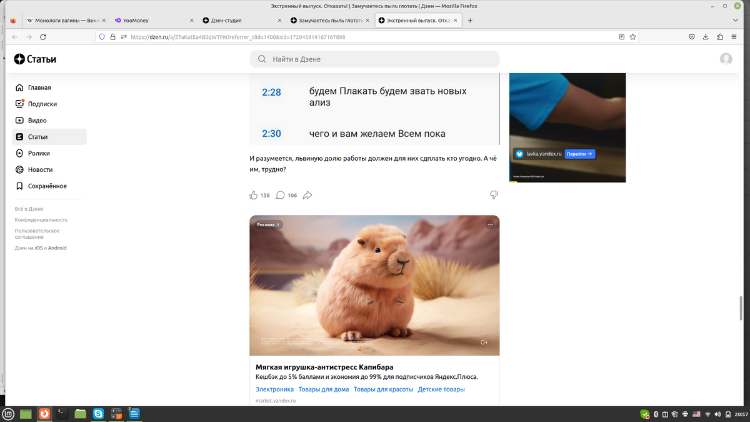
Task: Select Статьи in the sidebar
Action: (49, 137)
